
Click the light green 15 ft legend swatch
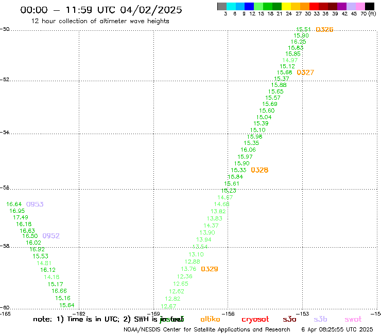(258, 6)
